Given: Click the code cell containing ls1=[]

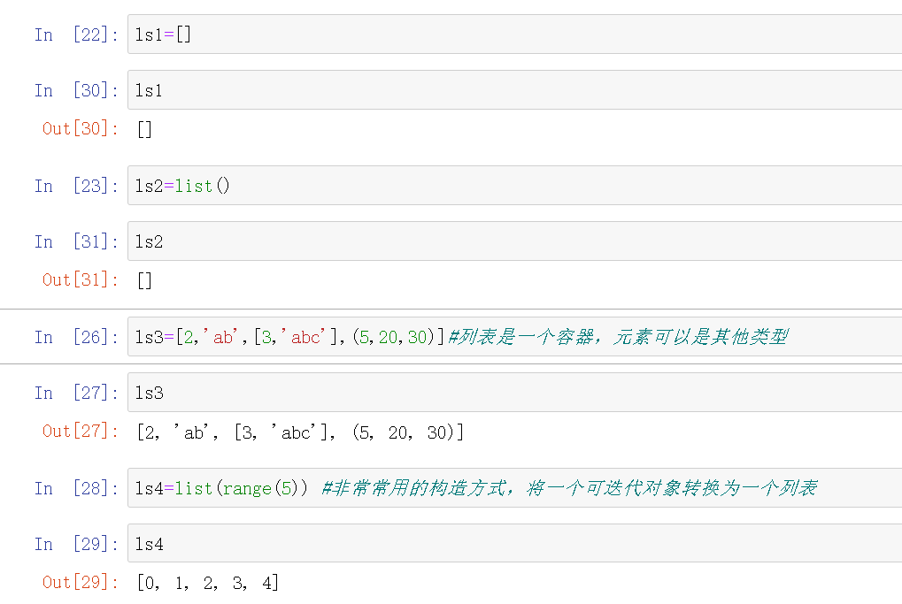Looking at the screenshot, I should tap(513, 34).
